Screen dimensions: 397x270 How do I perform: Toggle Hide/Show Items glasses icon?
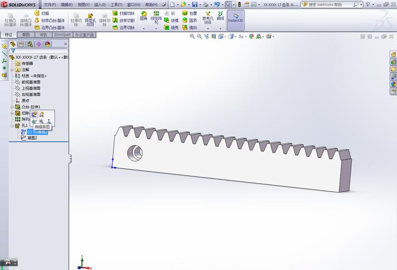tap(241, 36)
